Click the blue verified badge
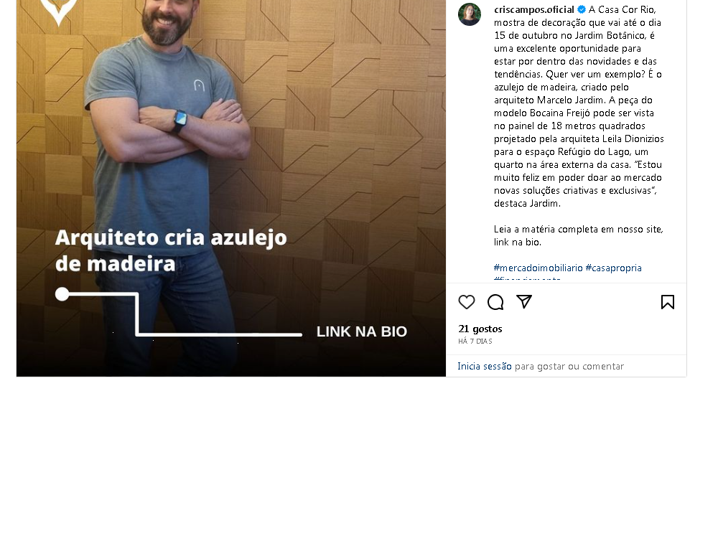This screenshot has width=718, height=546. (x=582, y=9)
